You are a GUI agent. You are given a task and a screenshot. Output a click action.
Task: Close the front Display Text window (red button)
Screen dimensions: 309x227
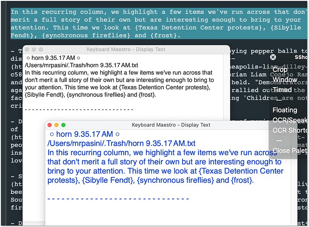(50, 125)
